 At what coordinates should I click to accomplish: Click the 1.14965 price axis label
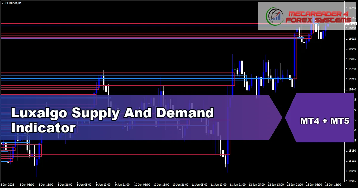pos(351,181)
